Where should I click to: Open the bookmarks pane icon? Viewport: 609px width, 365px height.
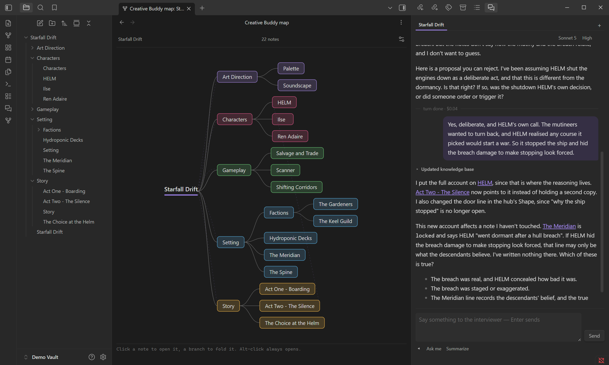pos(54,8)
